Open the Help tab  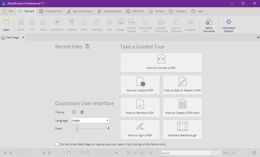tap(197, 11)
